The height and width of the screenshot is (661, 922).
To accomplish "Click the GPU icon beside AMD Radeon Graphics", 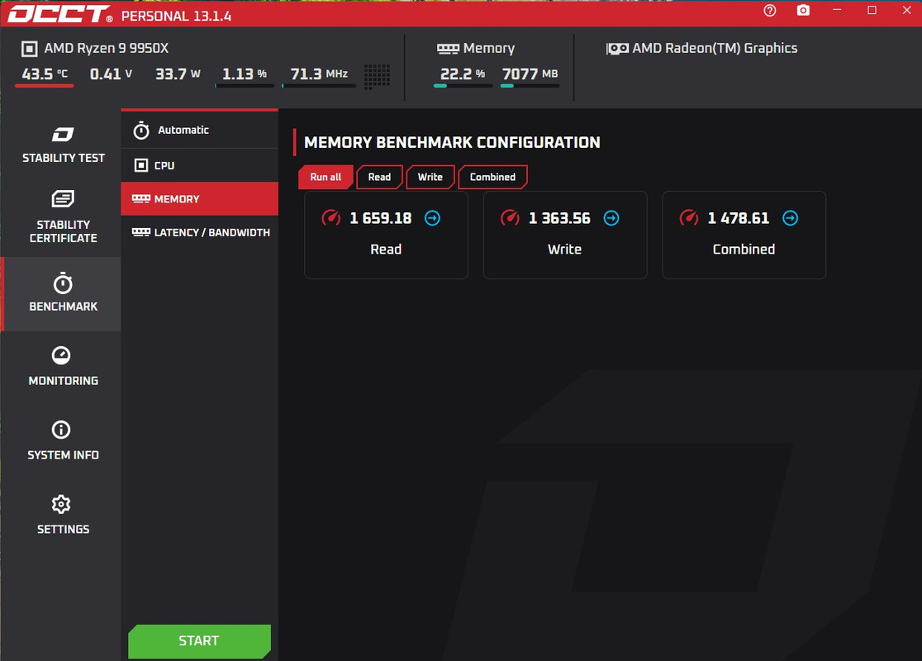I will 617,49.
